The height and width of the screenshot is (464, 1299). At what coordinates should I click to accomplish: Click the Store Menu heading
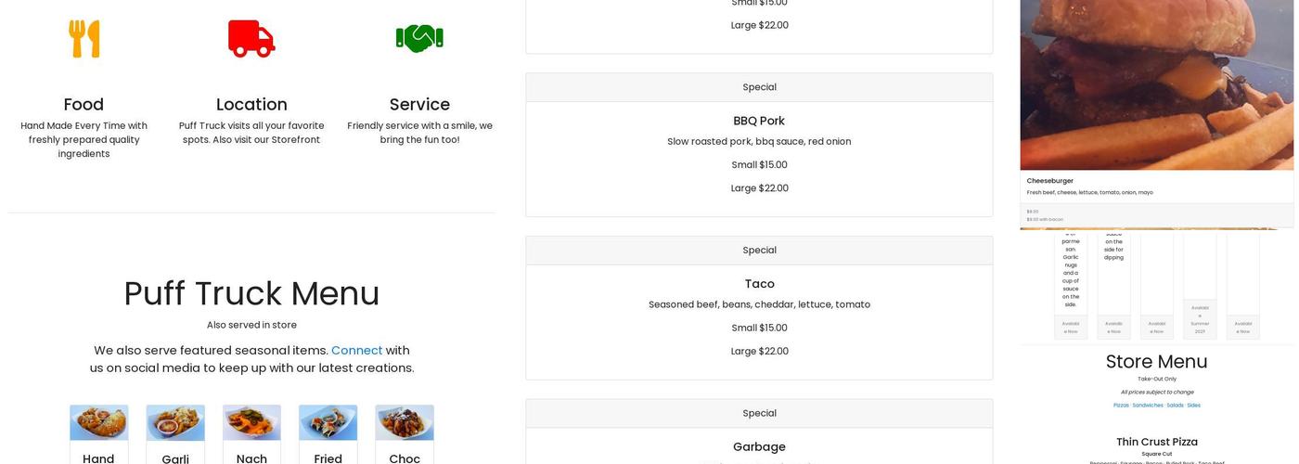[x=1156, y=362]
